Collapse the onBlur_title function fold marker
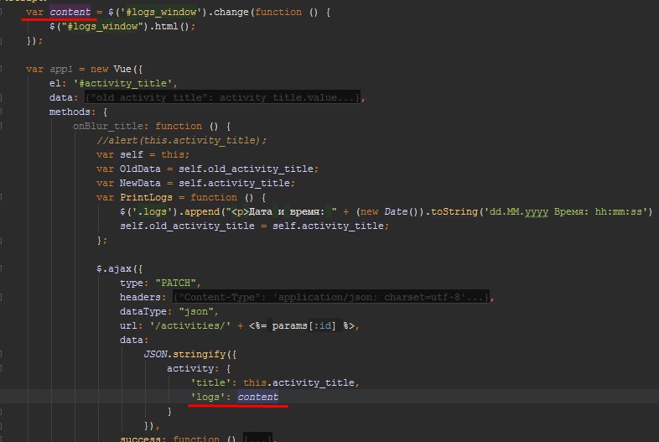This screenshot has height=442, width=659. click(x=2, y=126)
